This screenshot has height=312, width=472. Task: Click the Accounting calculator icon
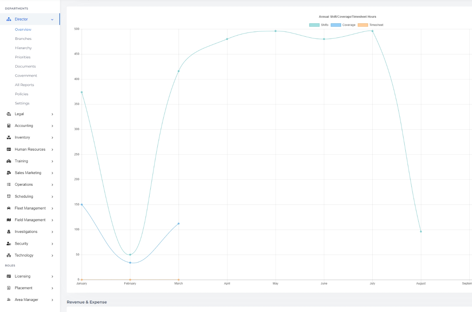(9, 126)
